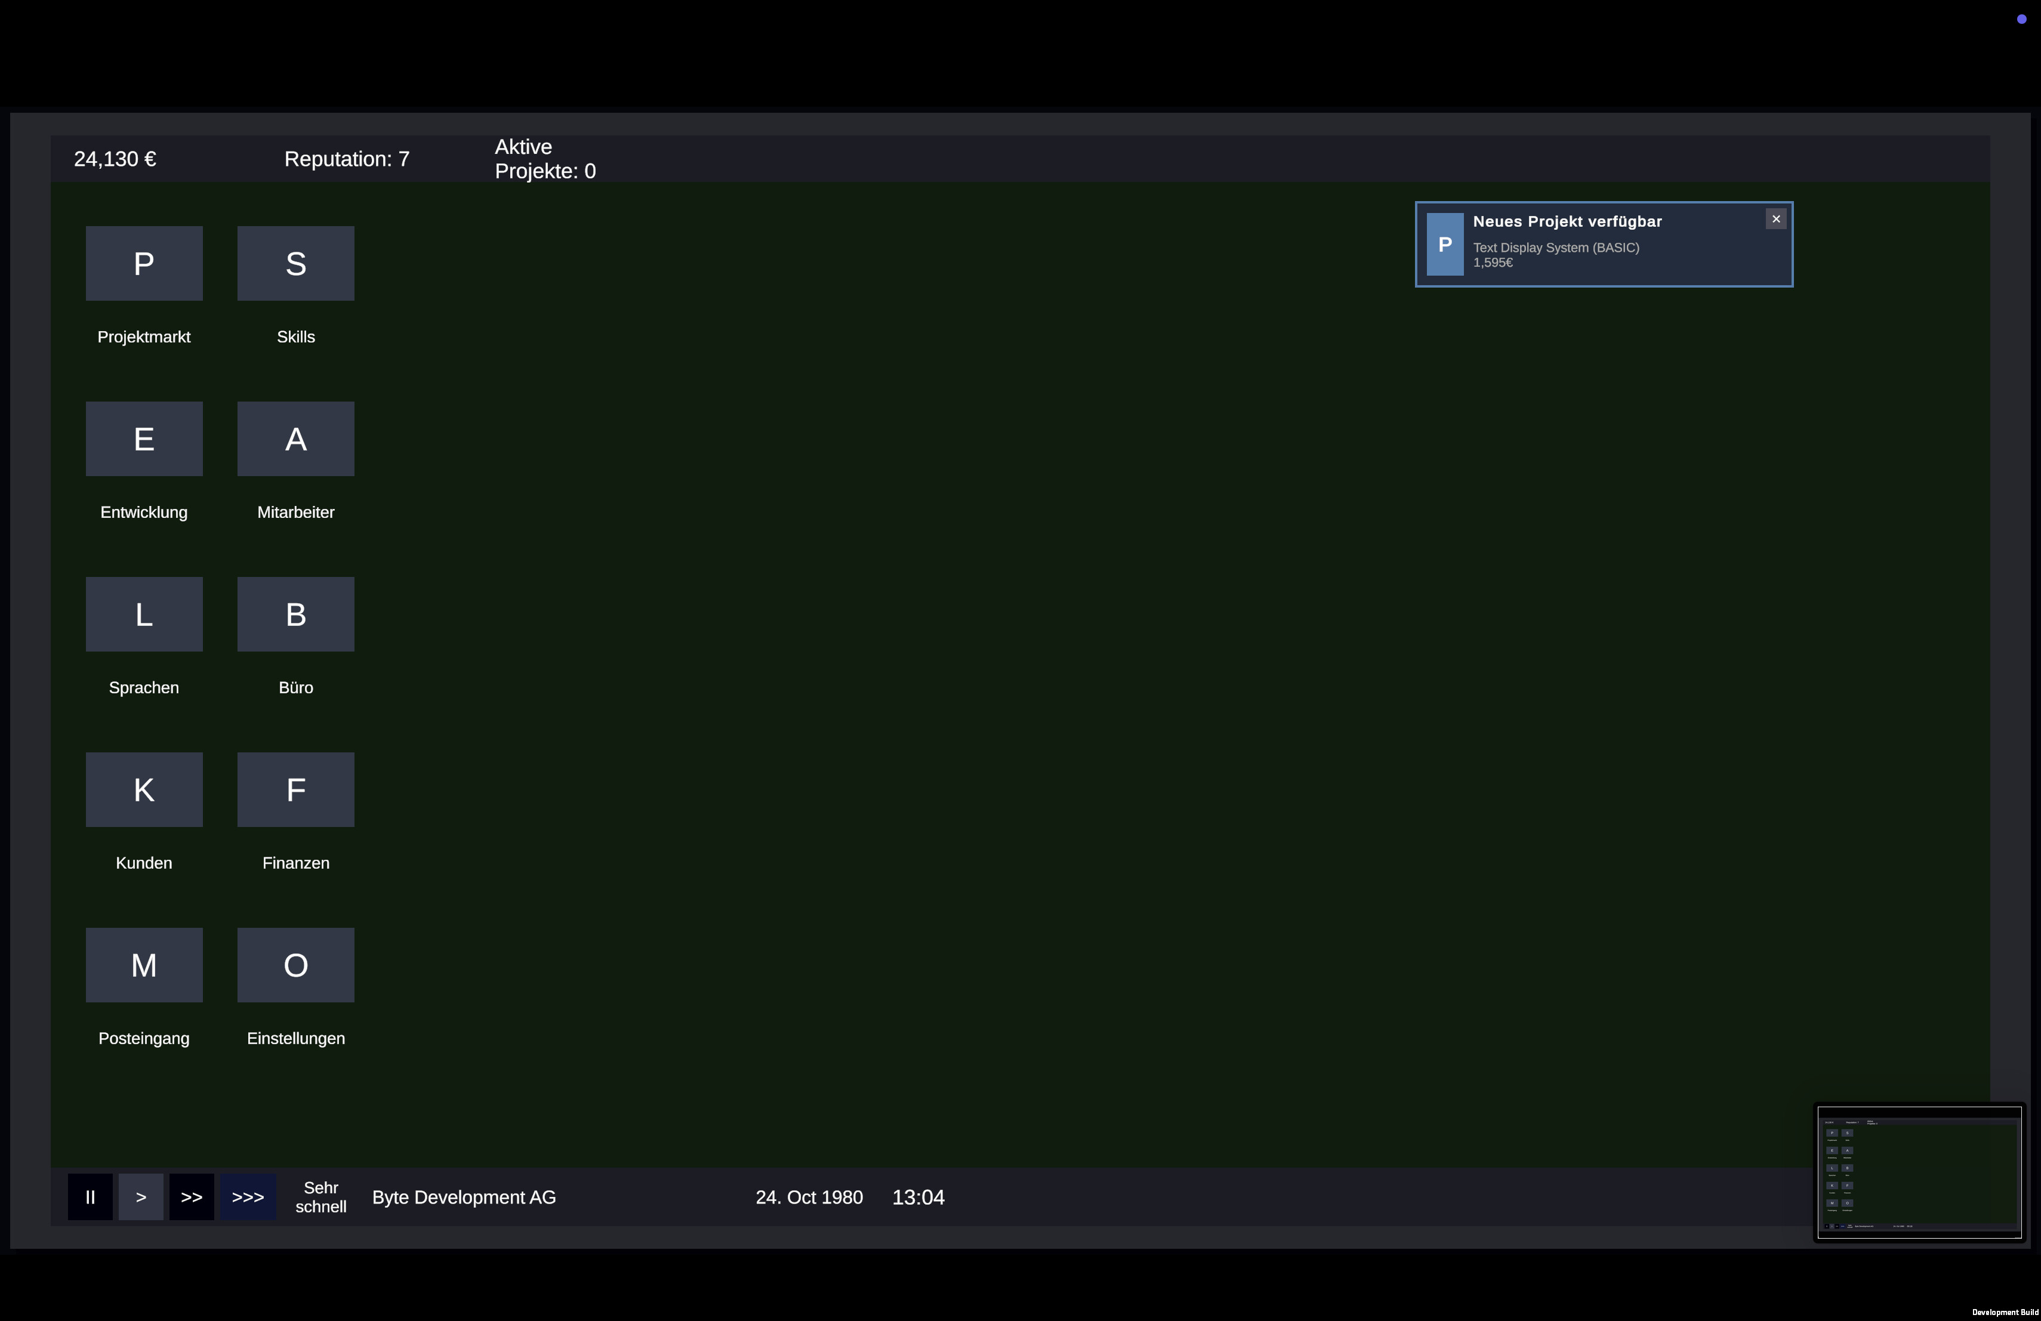Screen dimensions: 2041x1321
Task: Open the Büro view
Action: click(x=295, y=614)
